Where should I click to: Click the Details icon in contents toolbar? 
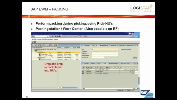coord(83,68)
